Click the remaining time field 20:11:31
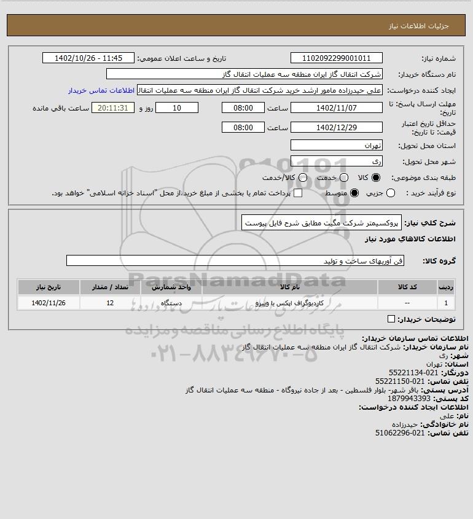 click(x=113, y=107)
